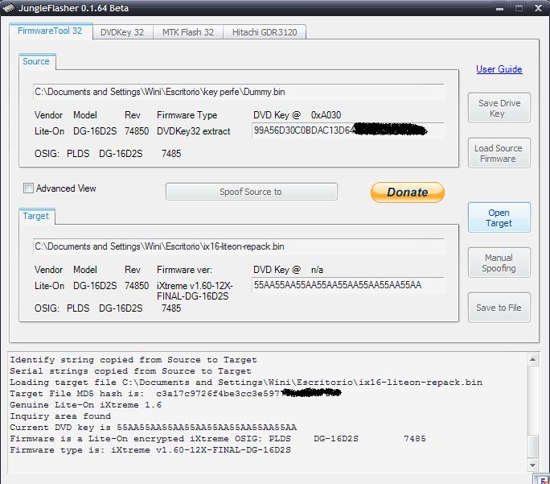The width and height of the screenshot is (550, 484).
Task: Click log line 'Serial strings copied from Source'
Action: pos(130,371)
